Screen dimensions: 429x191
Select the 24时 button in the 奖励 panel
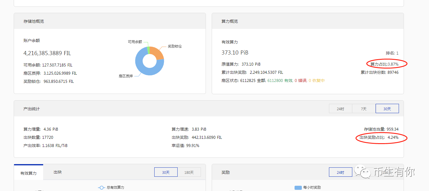pyautogui.click(x=340, y=172)
